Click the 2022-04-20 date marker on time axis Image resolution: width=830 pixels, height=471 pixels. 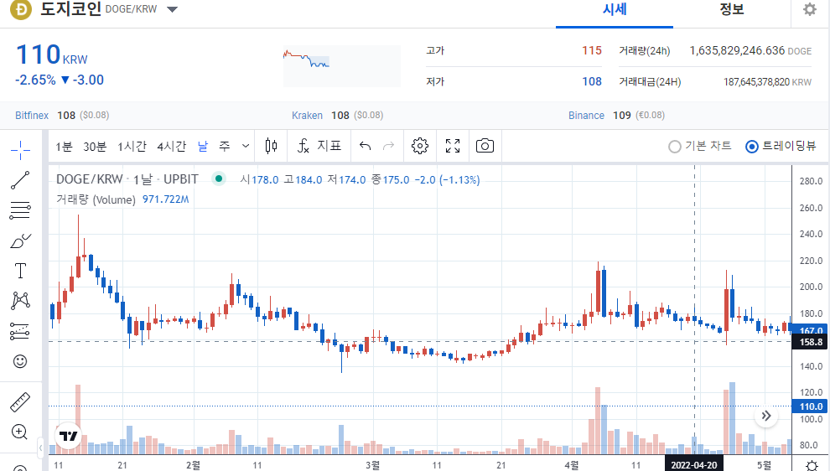point(694,465)
